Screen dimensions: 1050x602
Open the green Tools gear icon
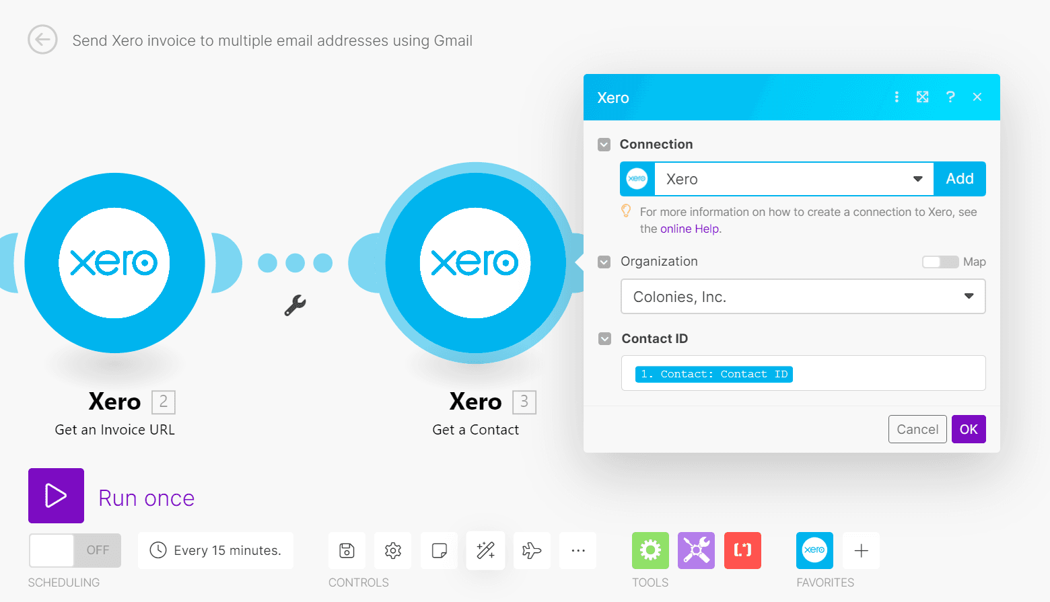(x=650, y=550)
